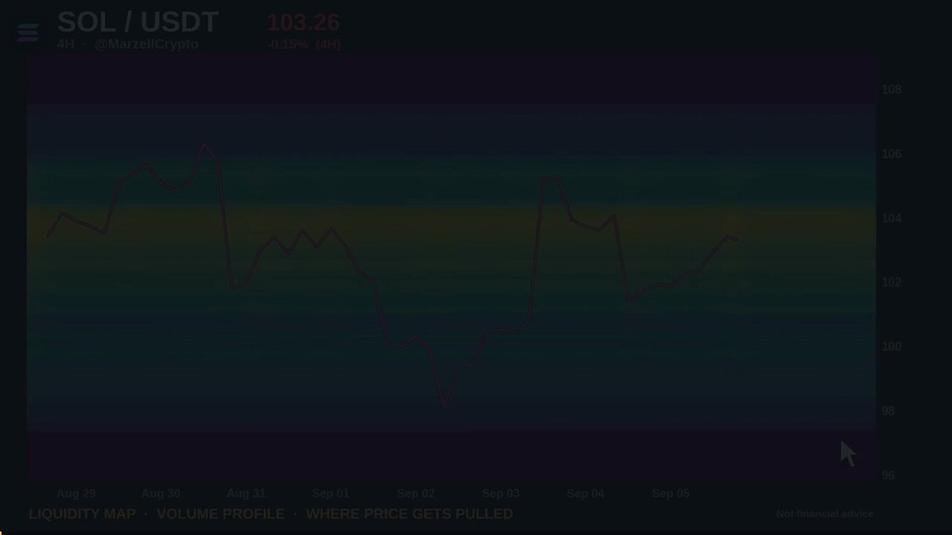
Task: Click the @MarzellCrypto handle
Action: pos(147,44)
